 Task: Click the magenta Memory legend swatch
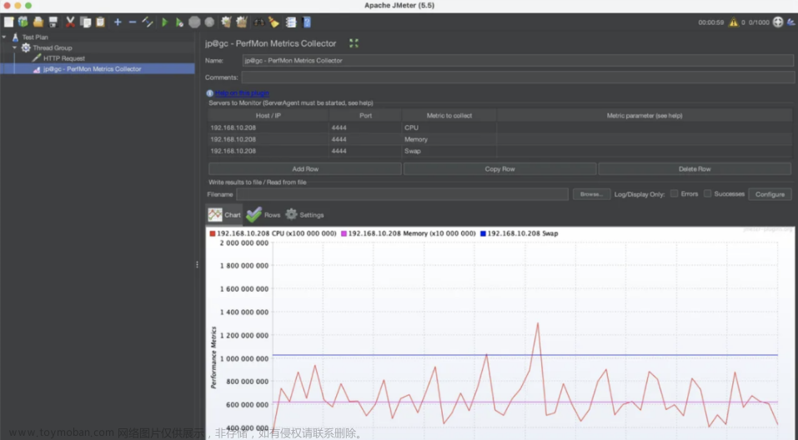[344, 233]
